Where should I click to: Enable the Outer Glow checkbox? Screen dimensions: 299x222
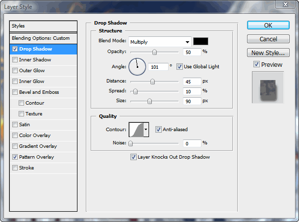point(15,71)
